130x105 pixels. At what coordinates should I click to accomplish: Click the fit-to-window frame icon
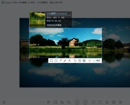tap(55, 102)
